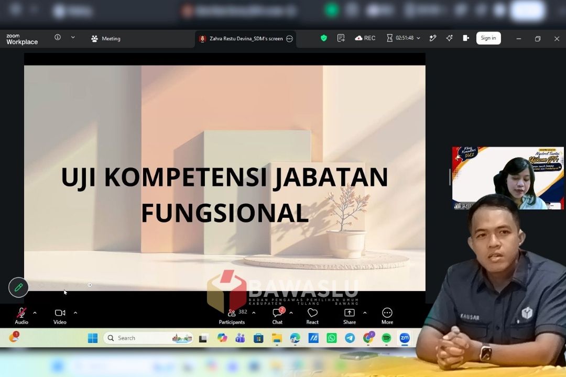Click the Sign in button
Image resolution: width=566 pixels, height=377 pixels.
click(488, 38)
